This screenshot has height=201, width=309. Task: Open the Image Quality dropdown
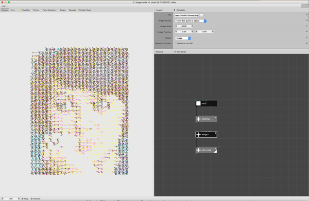191,21
